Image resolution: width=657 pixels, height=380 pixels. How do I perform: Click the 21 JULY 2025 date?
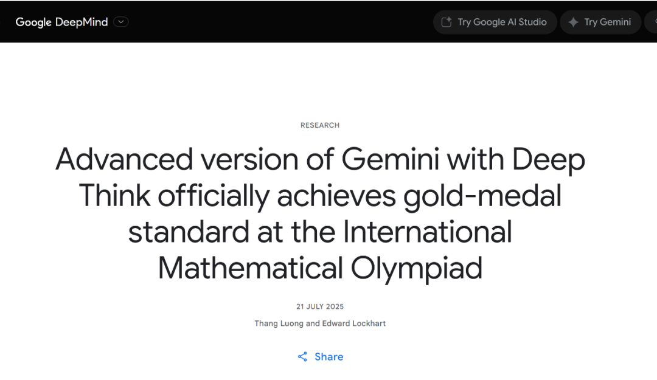(320, 306)
